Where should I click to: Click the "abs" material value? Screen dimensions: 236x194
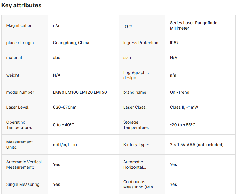click(x=56, y=58)
